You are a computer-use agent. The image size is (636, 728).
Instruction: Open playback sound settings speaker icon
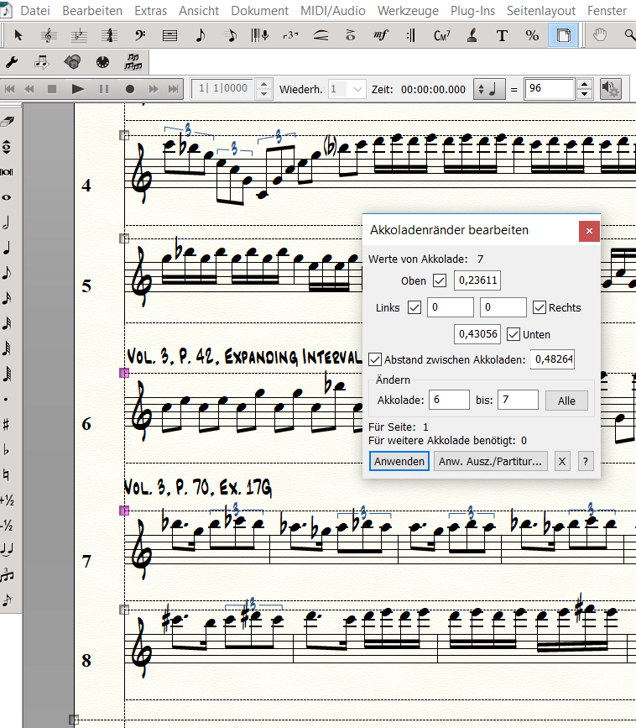610,88
